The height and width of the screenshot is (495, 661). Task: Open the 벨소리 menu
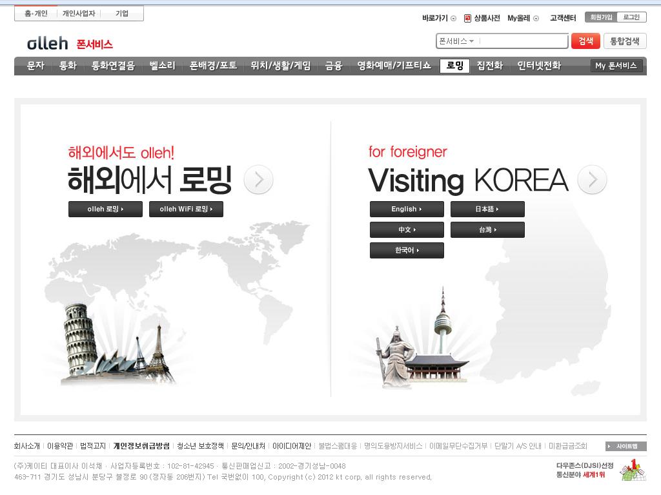coord(162,66)
